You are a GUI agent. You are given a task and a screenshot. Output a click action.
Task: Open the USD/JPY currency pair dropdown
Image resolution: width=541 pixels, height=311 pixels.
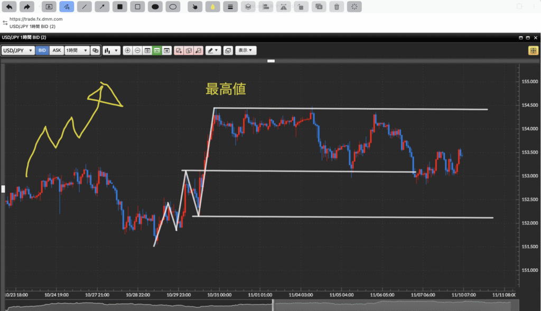pyautogui.click(x=18, y=51)
